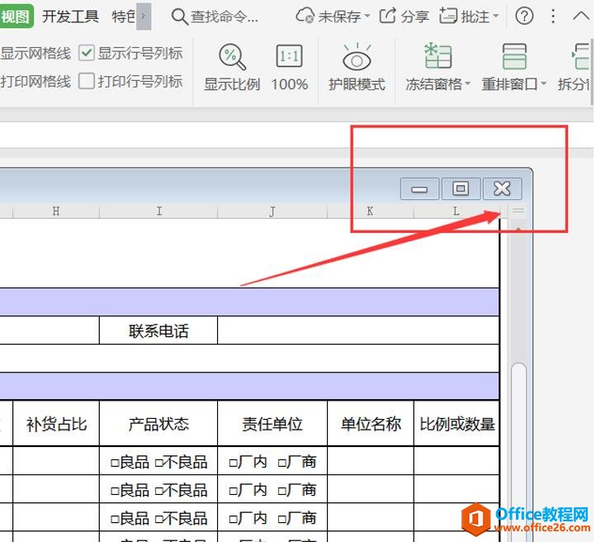Screen dimensions: 596x542
Task: Select column L header
Action: [x=456, y=211]
